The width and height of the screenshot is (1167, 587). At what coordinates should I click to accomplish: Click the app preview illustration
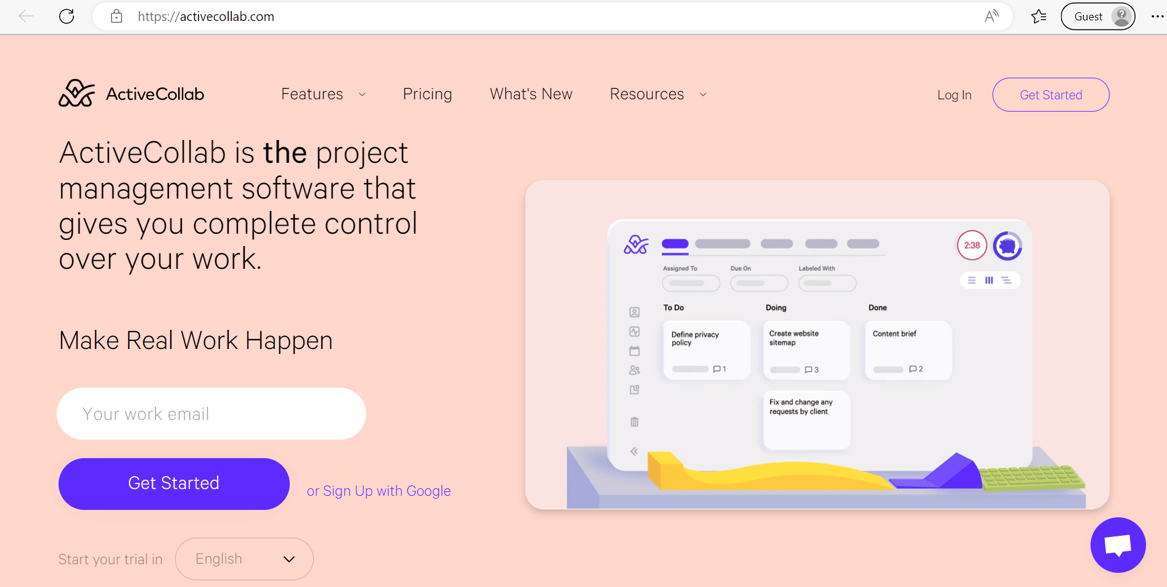click(x=817, y=345)
